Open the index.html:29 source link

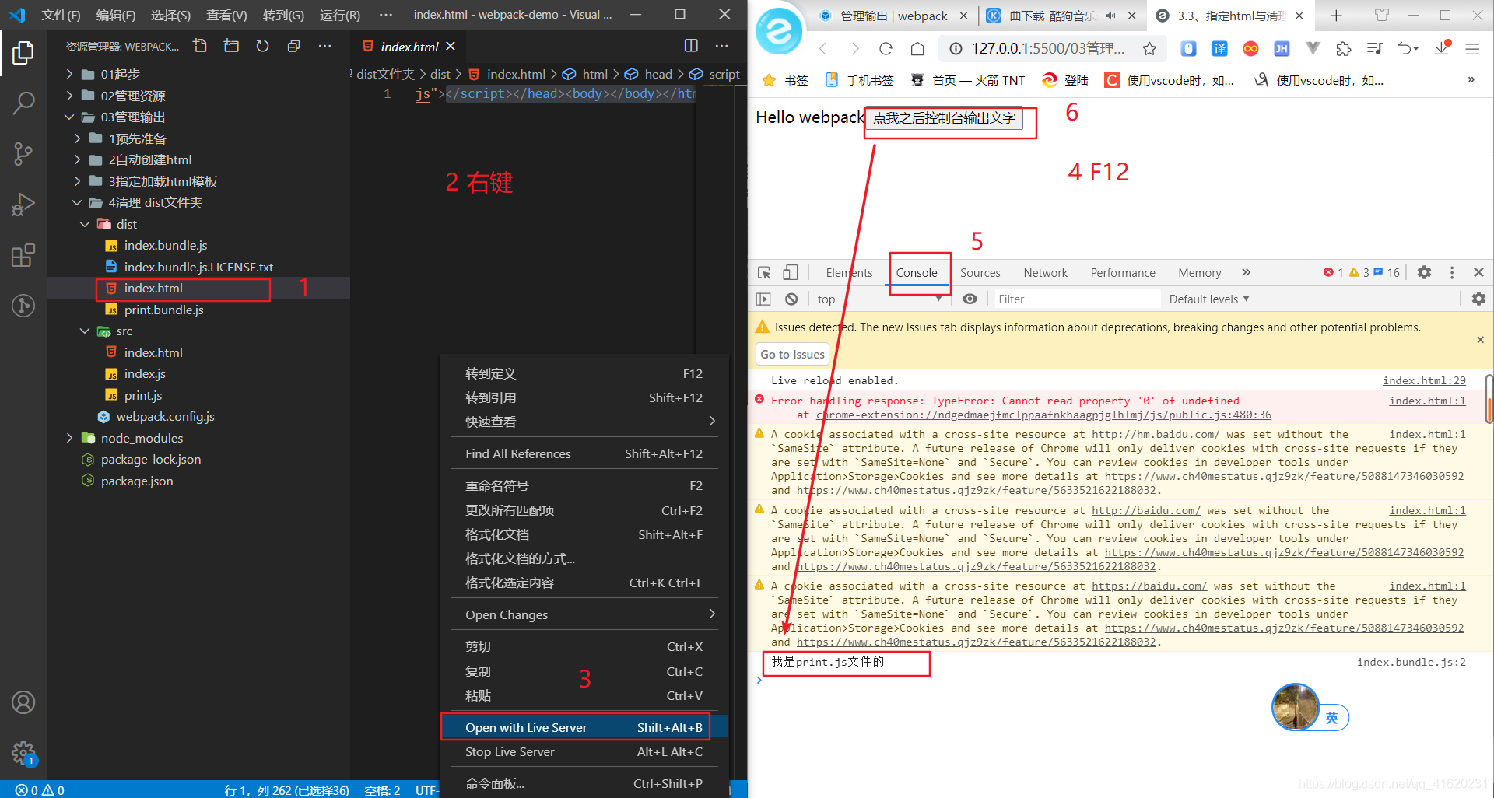pyautogui.click(x=1424, y=380)
